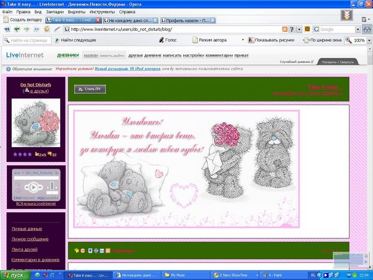Open the Виджеты menu

[77, 12]
